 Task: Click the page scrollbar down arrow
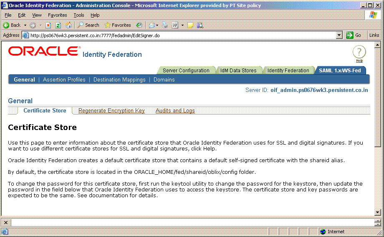[377, 212]
